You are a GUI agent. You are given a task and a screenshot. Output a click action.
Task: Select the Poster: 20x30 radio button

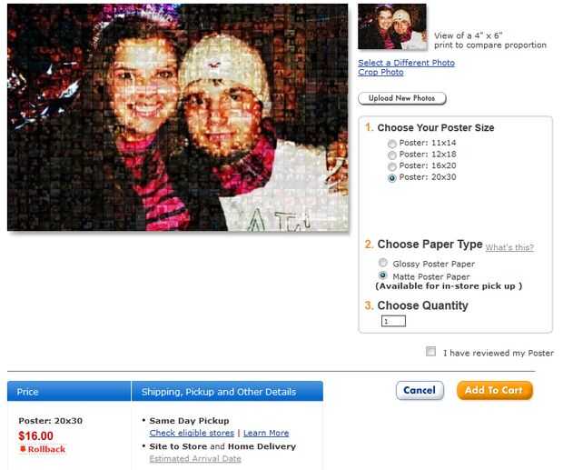pyautogui.click(x=391, y=178)
